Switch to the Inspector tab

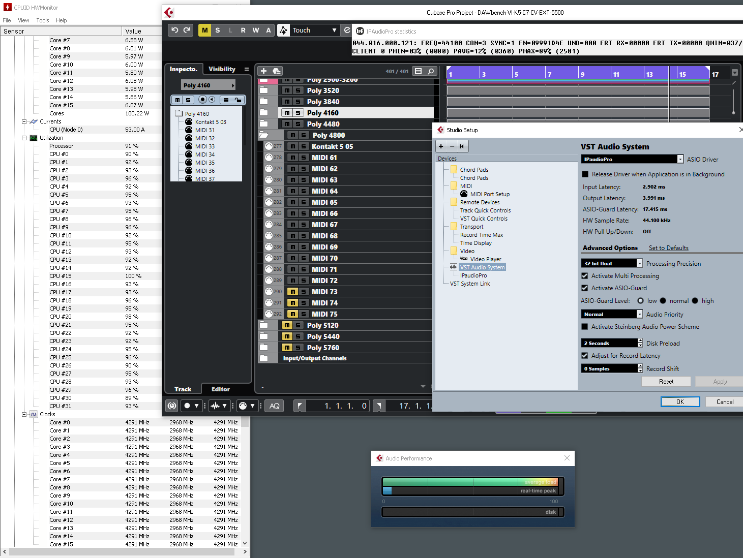[183, 69]
